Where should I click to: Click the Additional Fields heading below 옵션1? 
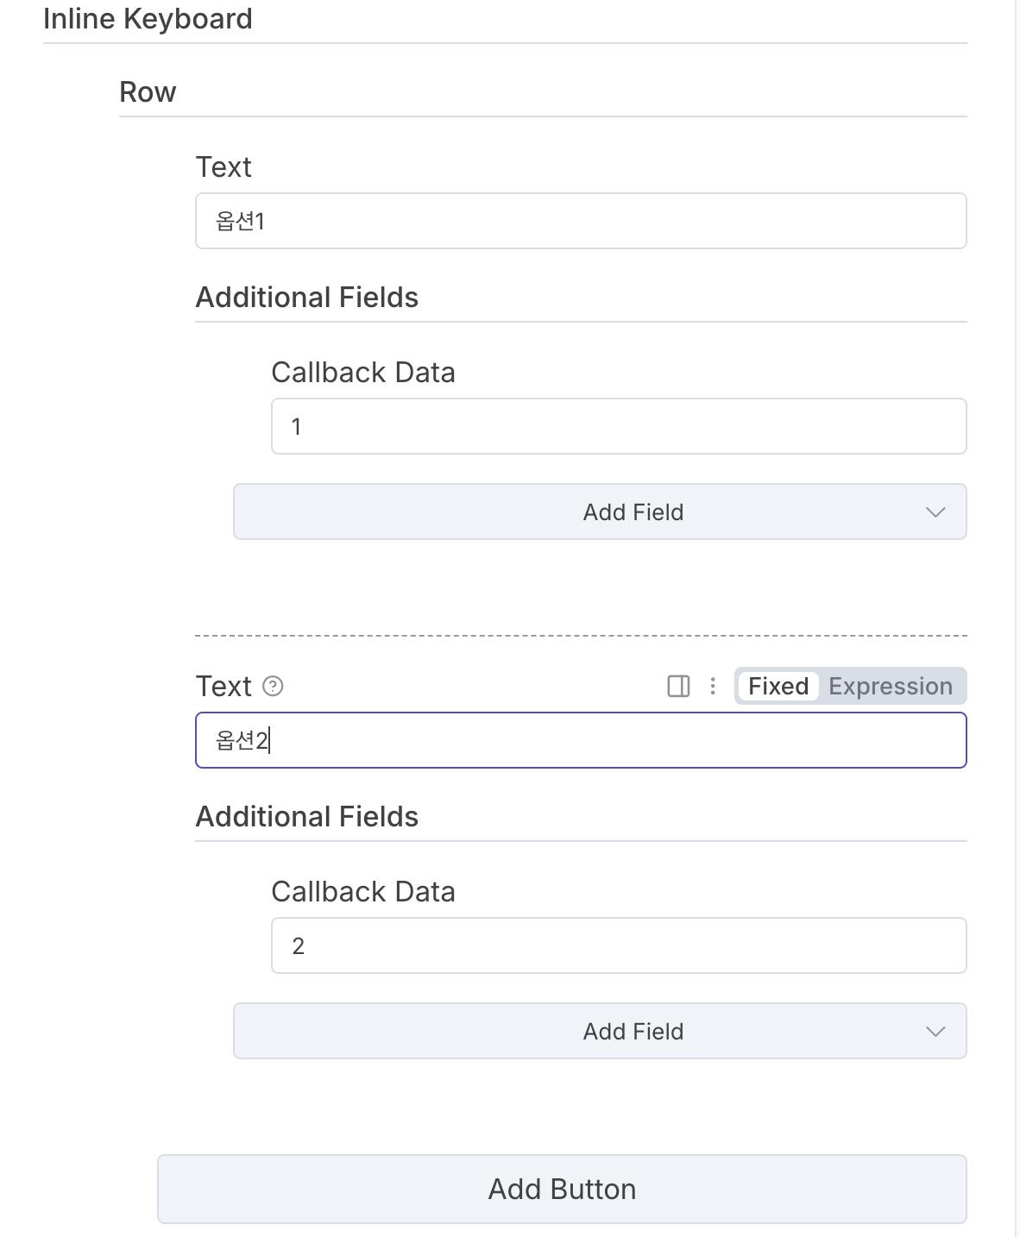306,298
